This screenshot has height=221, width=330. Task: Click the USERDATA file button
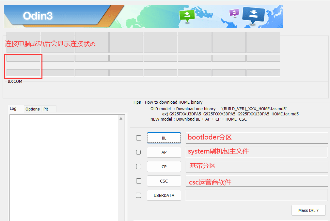coord(164,195)
